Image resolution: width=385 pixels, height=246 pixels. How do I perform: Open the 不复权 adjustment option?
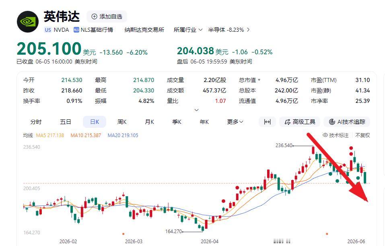pyautogui.click(x=362, y=135)
